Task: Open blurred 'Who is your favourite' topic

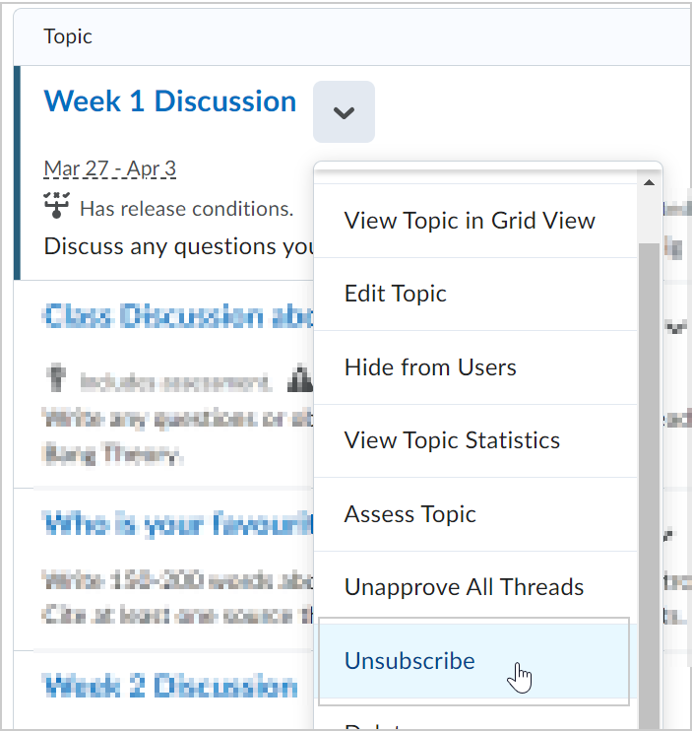Action: click(x=177, y=524)
